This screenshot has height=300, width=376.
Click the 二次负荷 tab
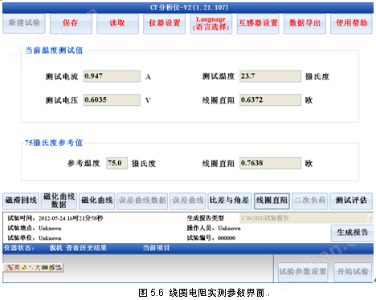[x=310, y=201]
